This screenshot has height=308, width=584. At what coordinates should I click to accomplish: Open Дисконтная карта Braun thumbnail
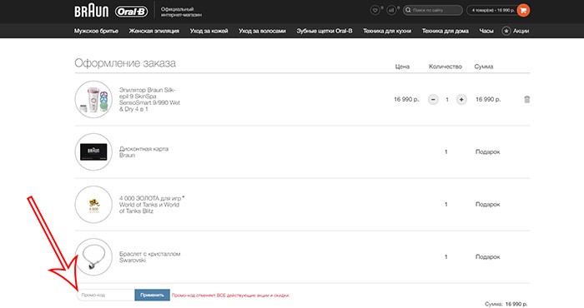click(93, 152)
